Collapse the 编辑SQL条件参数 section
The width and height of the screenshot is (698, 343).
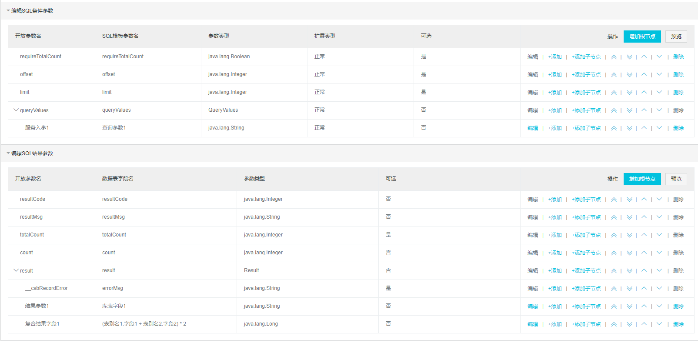pyautogui.click(x=8, y=11)
